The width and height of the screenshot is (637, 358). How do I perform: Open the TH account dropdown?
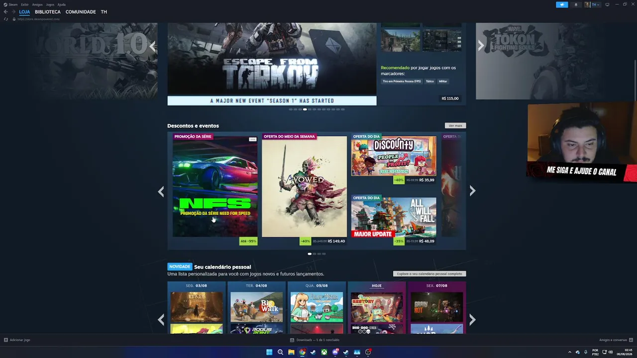[x=595, y=4]
